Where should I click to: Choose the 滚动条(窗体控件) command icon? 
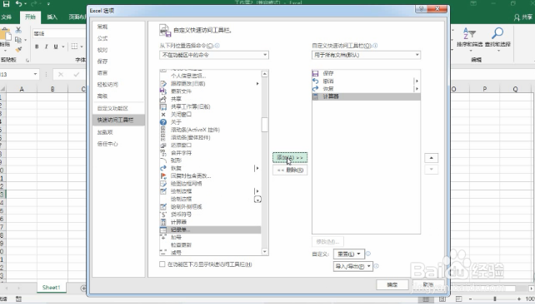163,137
